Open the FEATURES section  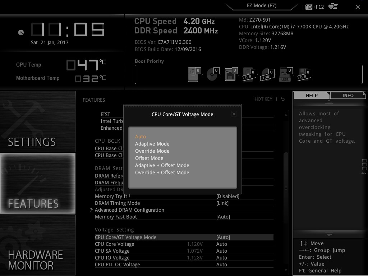pos(37,183)
